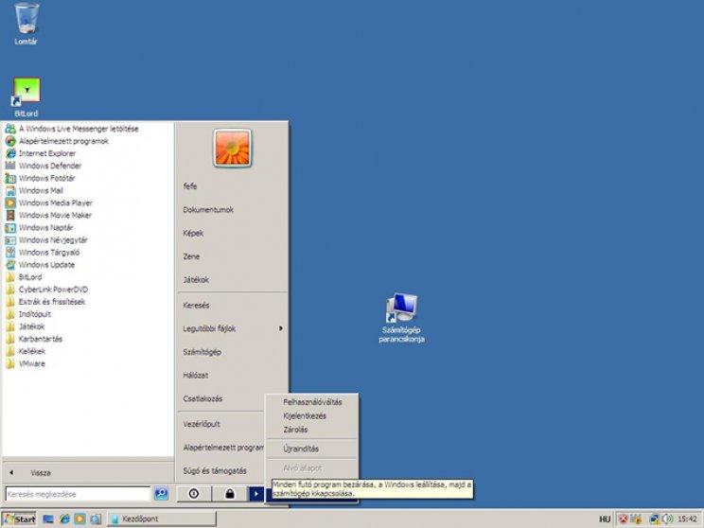Image resolution: width=704 pixels, height=528 pixels.
Task: Launch Internet Explorer from the program list
Action: pos(47,153)
